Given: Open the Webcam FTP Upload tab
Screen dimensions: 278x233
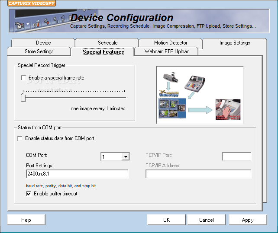Looking at the screenshot, I should (x=167, y=51).
